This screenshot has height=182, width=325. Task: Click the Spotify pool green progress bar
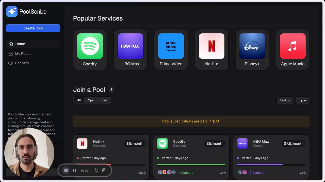click(191, 165)
